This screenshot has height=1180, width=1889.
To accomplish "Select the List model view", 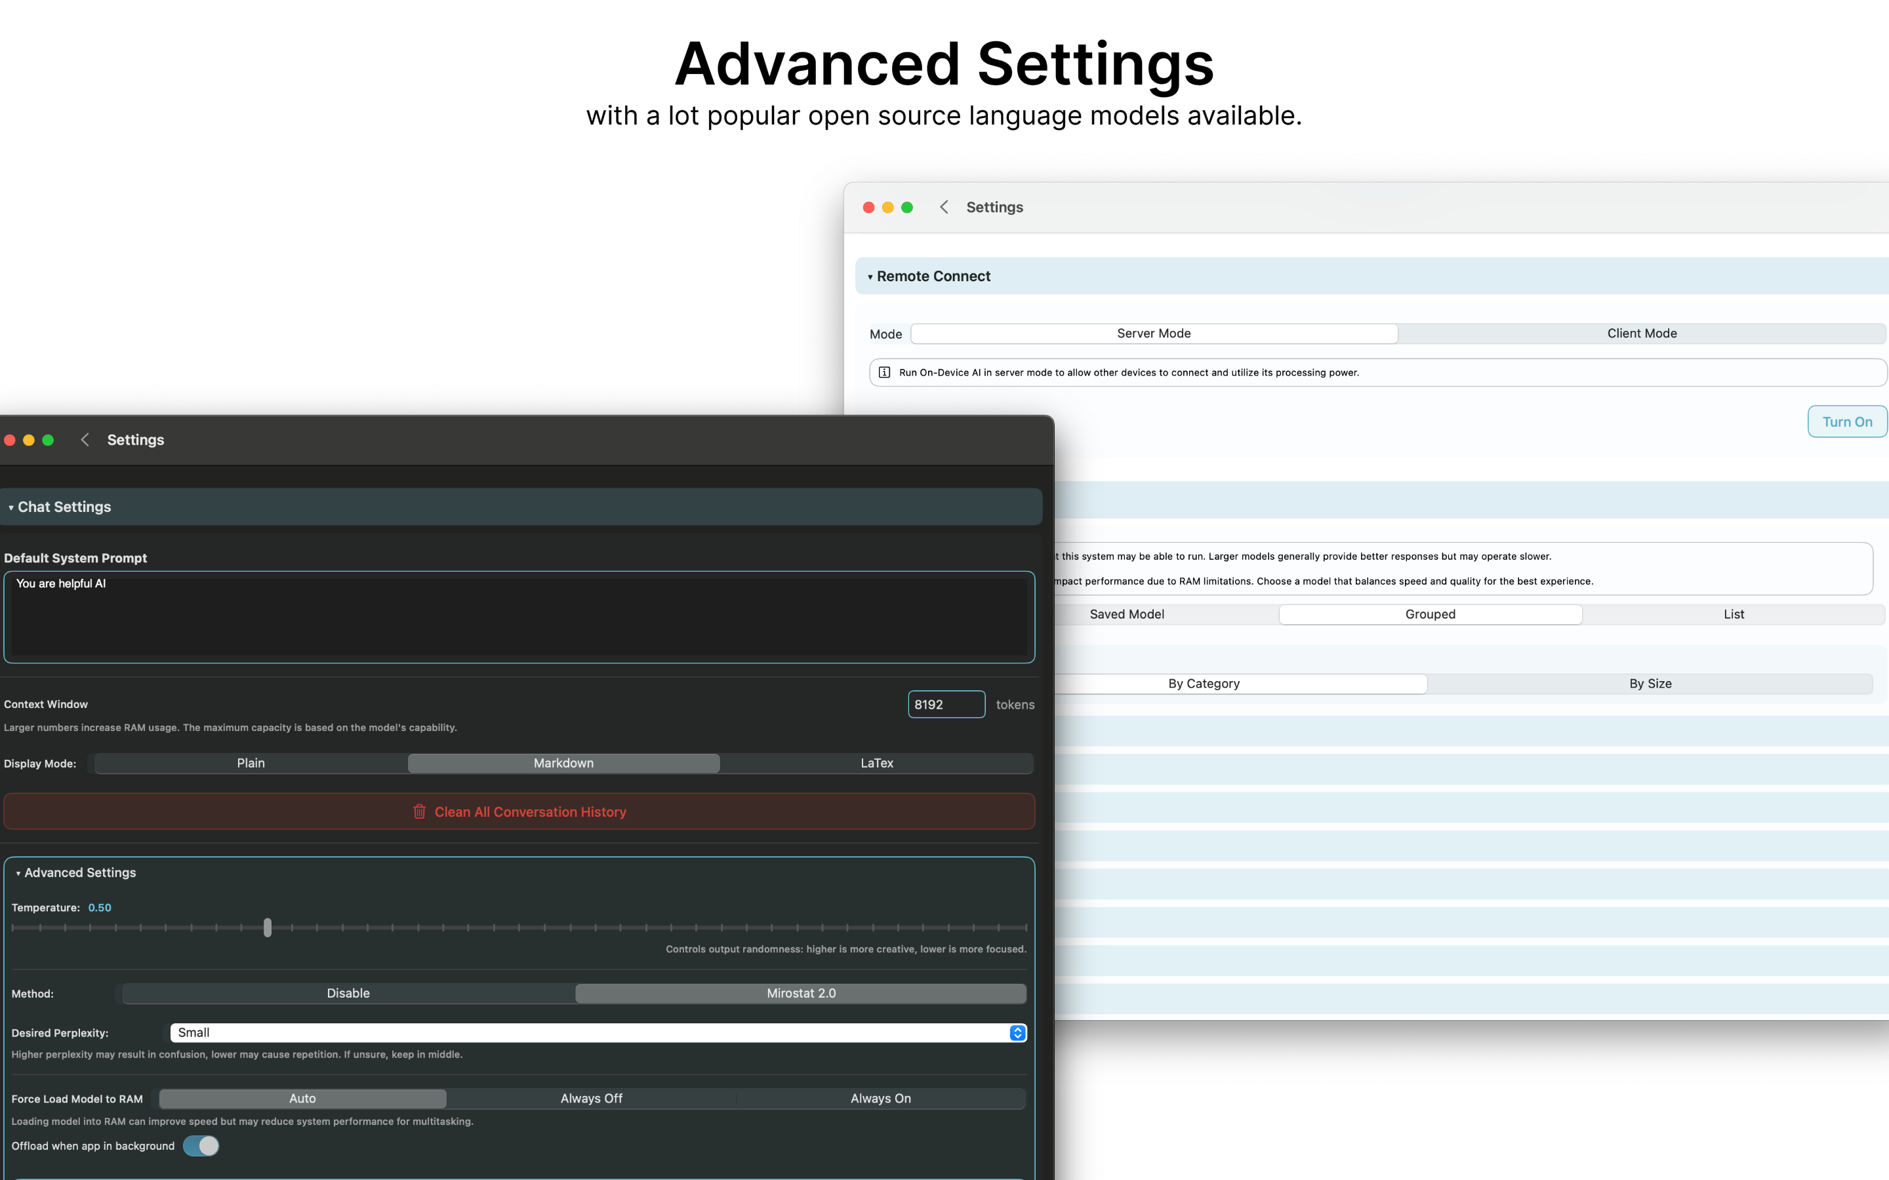I will (x=1734, y=614).
